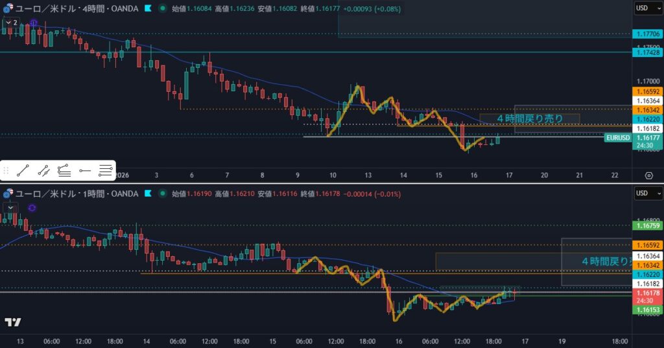Viewport: 664px width, 348px height.
Task: Click the purple indicator marker on 1-hour chart
Action: tap(32, 207)
